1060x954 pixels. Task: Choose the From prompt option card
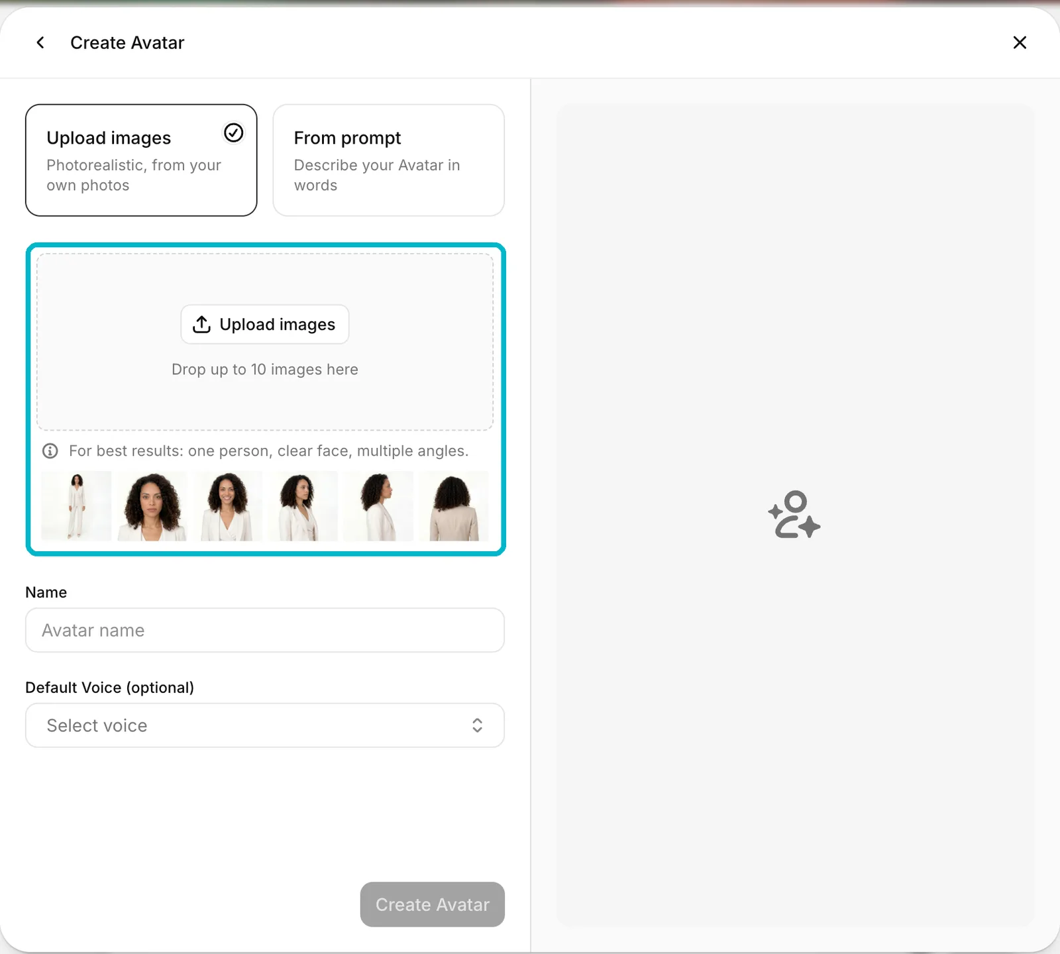pyautogui.click(x=389, y=160)
